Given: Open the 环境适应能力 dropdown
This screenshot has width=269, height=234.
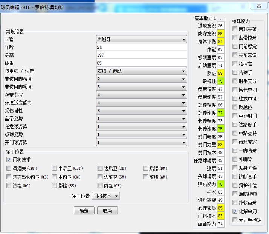Looking at the screenshot, I should [142, 103].
